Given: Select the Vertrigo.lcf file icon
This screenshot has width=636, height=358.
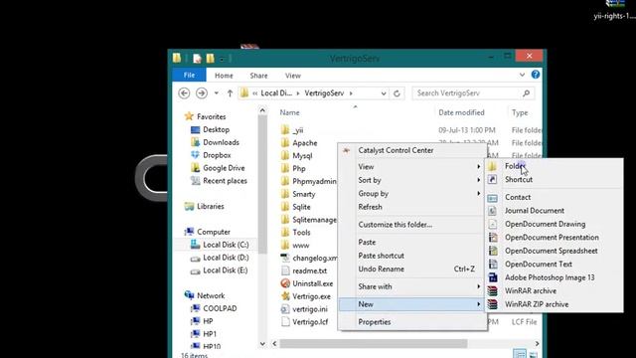Looking at the screenshot, I should coord(285,322).
